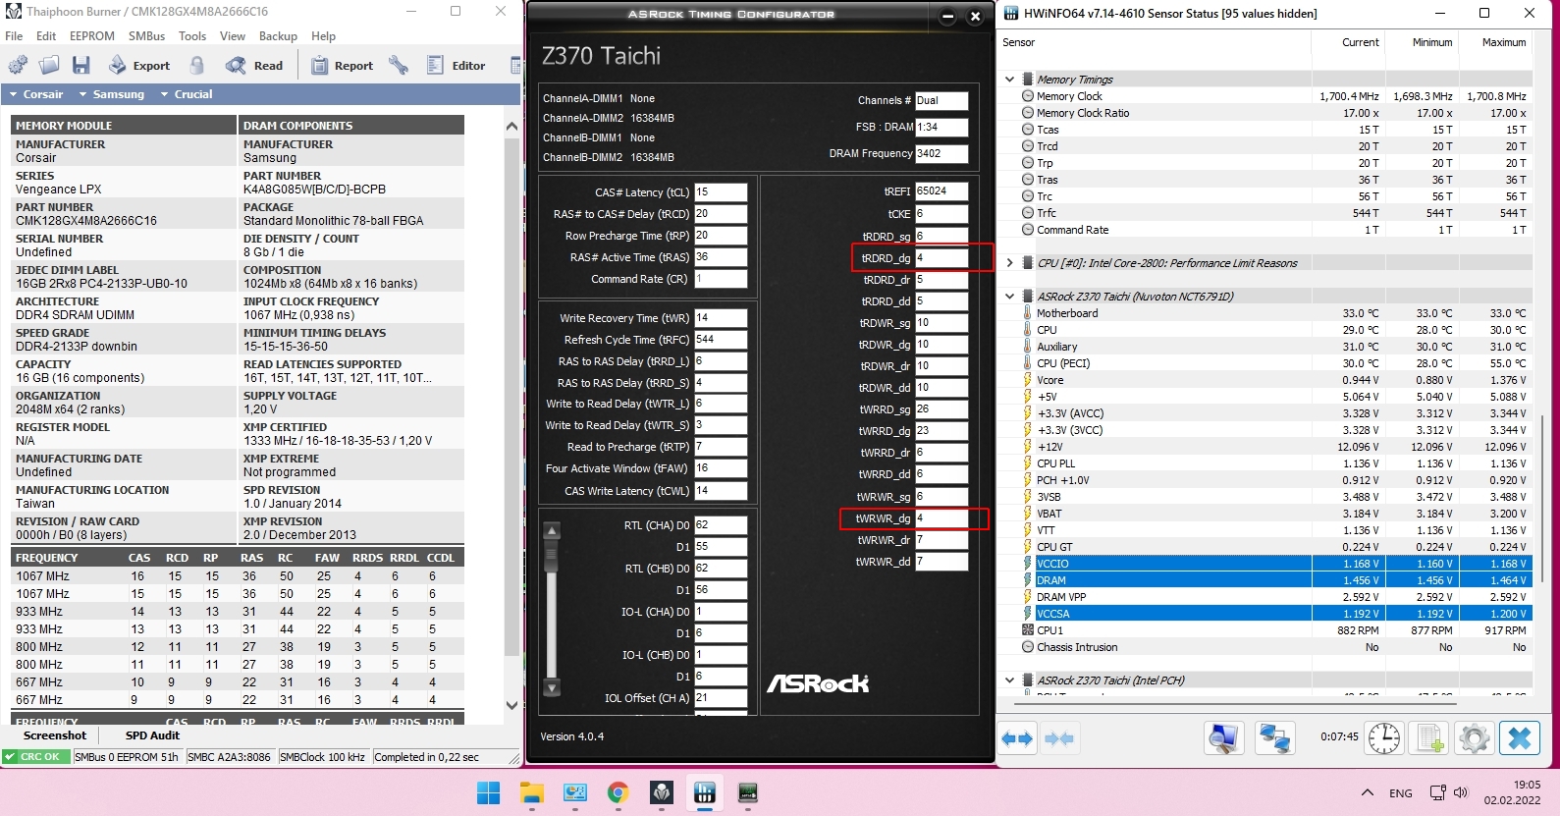This screenshot has height=816, width=1560.
Task: Click the HWiNFO clock reset timer icon
Action: coord(1384,738)
